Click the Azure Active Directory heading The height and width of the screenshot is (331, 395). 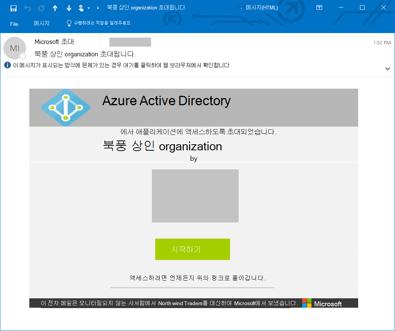166,101
